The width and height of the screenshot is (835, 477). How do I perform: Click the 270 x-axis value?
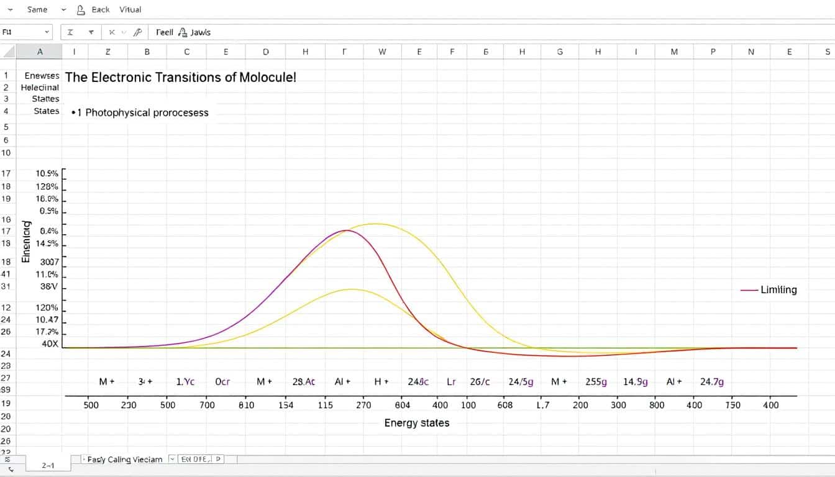(363, 405)
